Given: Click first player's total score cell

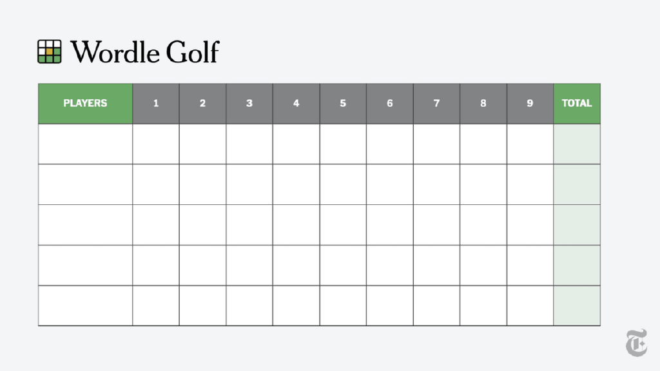Looking at the screenshot, I should [577, 144].
